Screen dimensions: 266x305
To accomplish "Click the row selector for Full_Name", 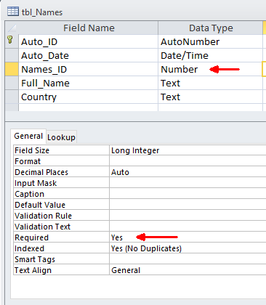I will (x=12, y=83).
